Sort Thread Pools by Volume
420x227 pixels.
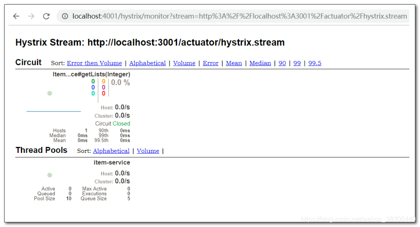[148, 151]
